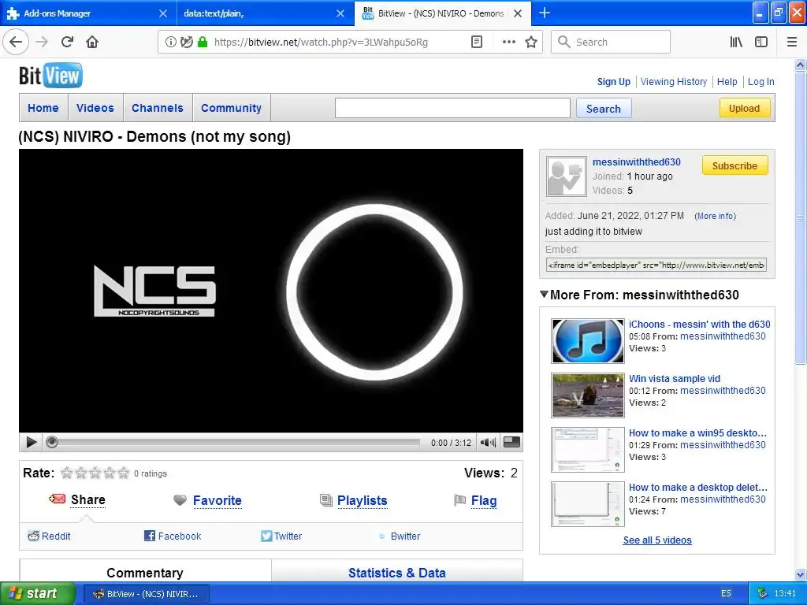This screenshot has width=807, height=605.
Task: Mute the video volume icon
Action: 488,443
